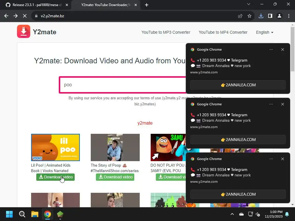The image size is (295, 221).
Task: Open the green cube app in taskbar
Action: point(60,214)
